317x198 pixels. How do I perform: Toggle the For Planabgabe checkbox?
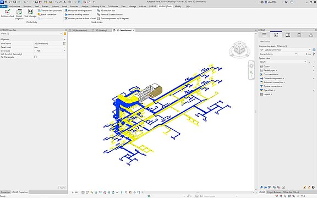pyautogui.click(x=35, y=57)
